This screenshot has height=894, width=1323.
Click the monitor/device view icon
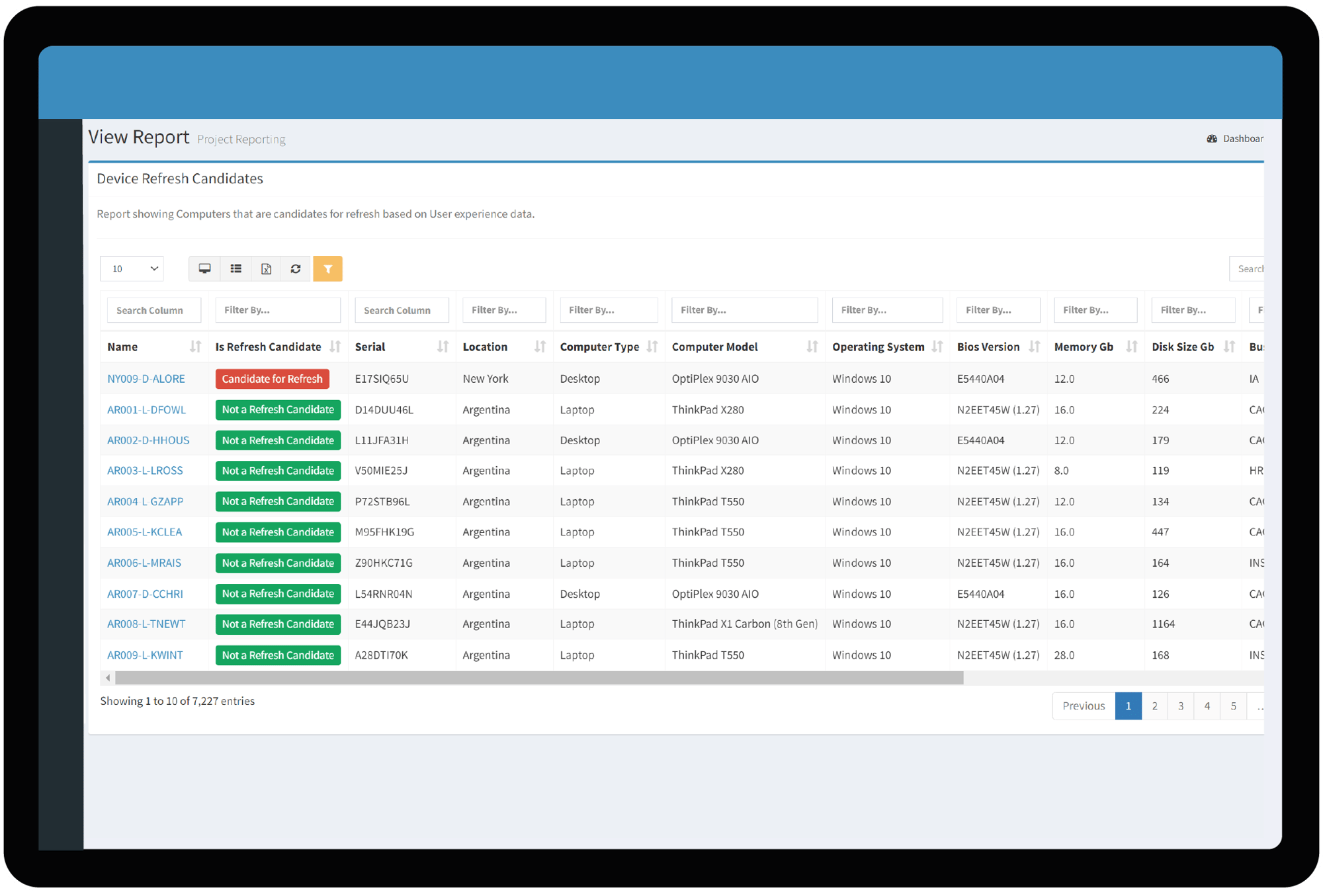click(204, 268)
